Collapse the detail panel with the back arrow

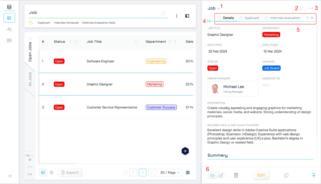tap(210, 21)
